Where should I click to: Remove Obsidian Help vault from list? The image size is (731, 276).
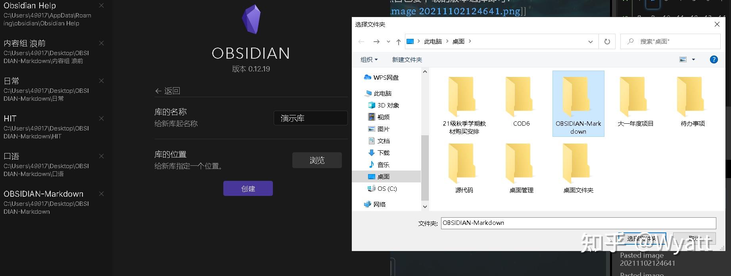pos(102,6)
